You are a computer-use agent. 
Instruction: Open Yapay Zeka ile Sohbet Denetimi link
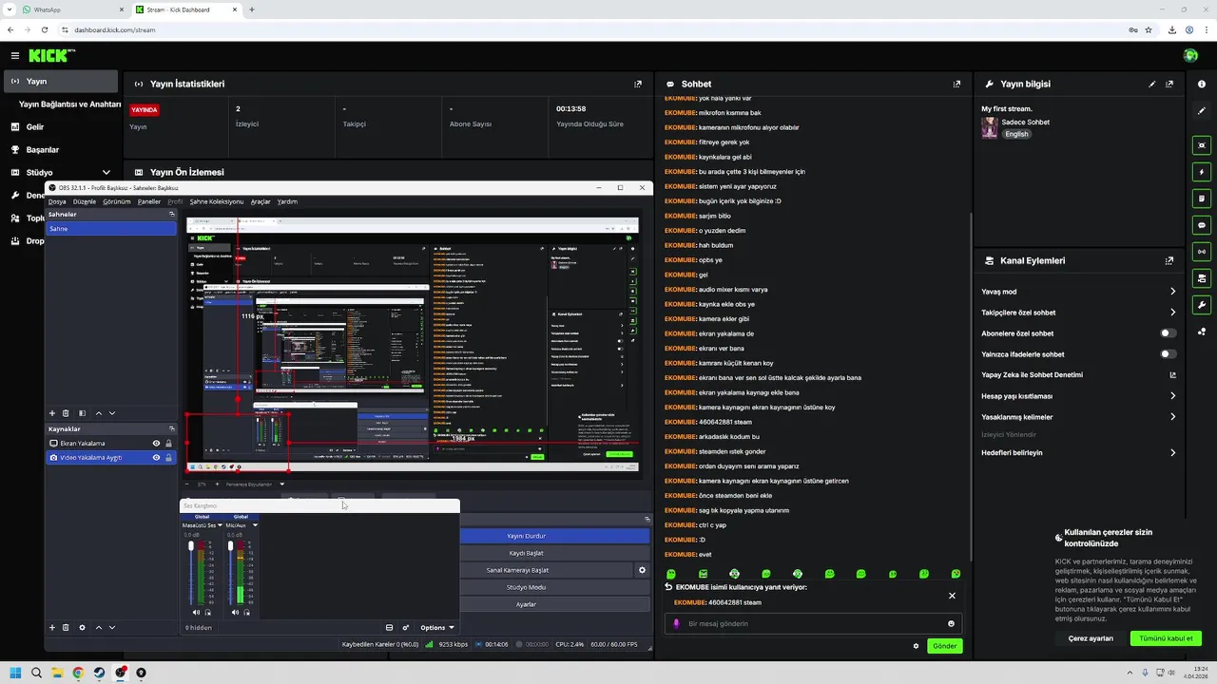[x=1078, y=375]
